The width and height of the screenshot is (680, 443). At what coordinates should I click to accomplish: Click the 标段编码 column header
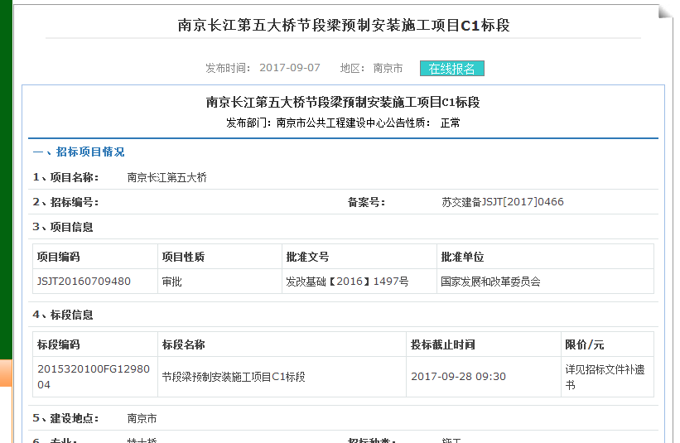(59, 344)
